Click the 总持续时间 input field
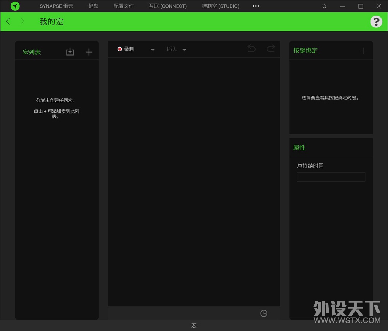Screen dimensions: 388x331 331,177
